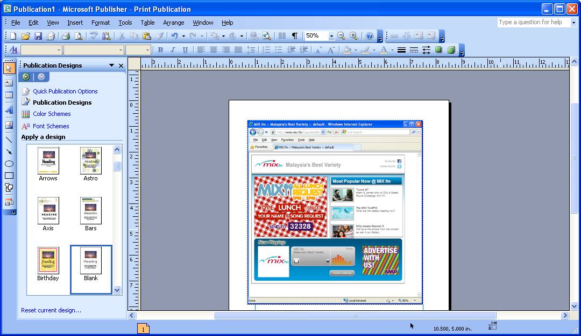Viewport: 581px width, 336px height.
Task: Select the Select Objects pointer tool
Action: click(9, 68)
